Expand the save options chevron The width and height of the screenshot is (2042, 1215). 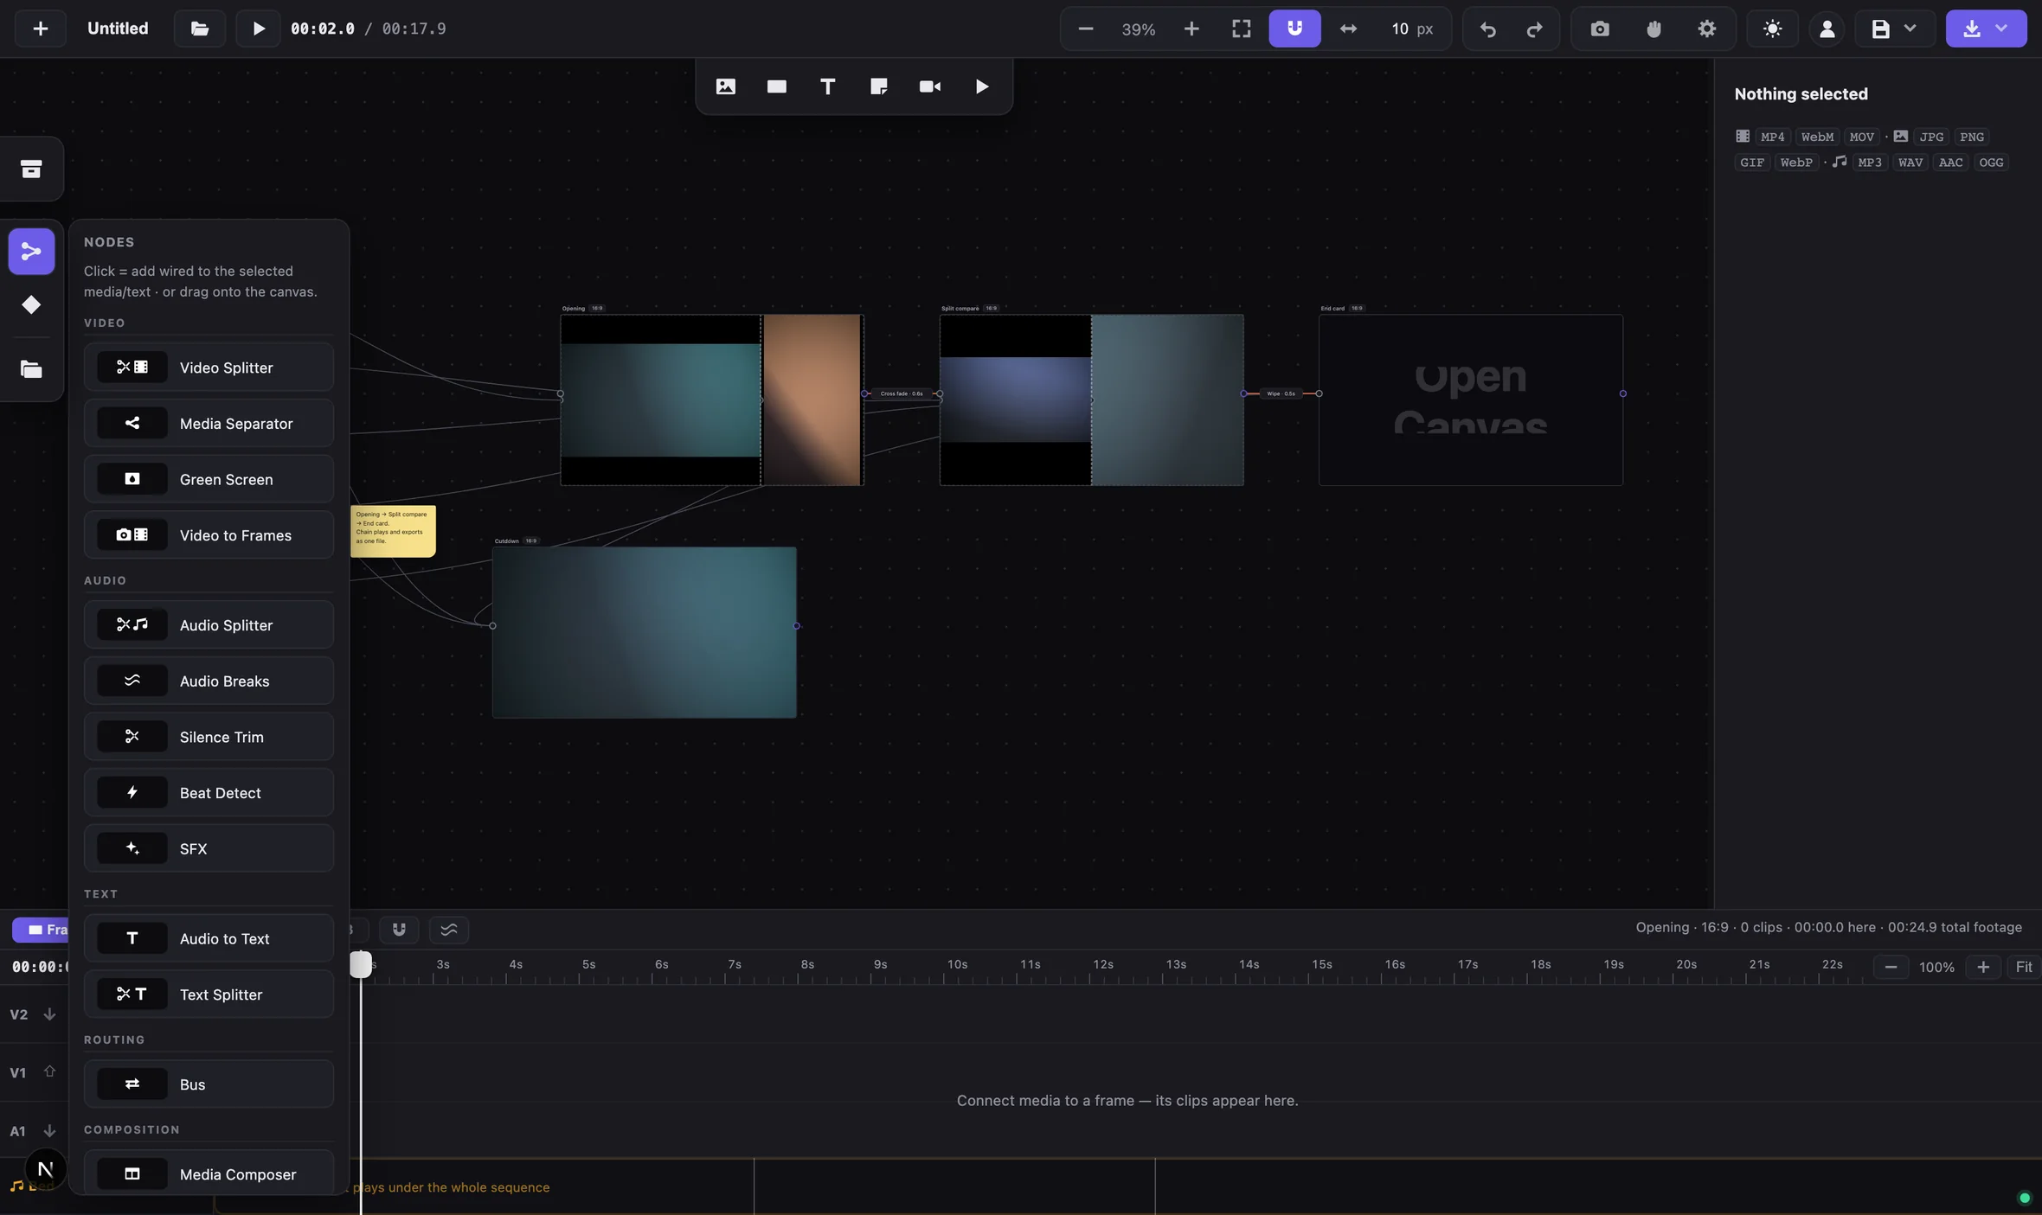(1910, 29)
